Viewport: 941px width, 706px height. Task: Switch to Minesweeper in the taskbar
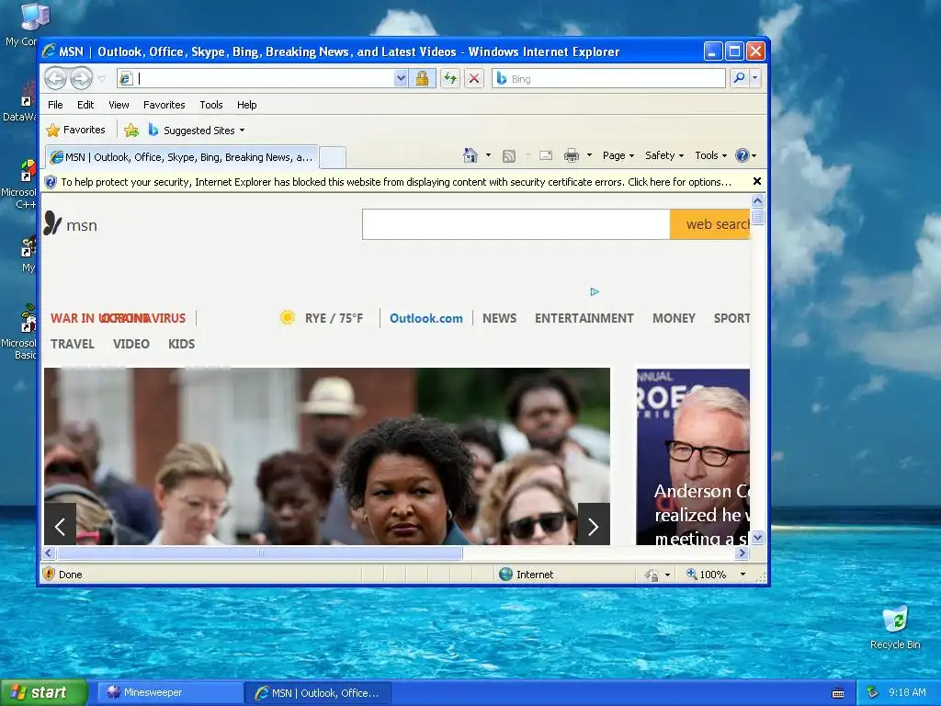(169, 692)
